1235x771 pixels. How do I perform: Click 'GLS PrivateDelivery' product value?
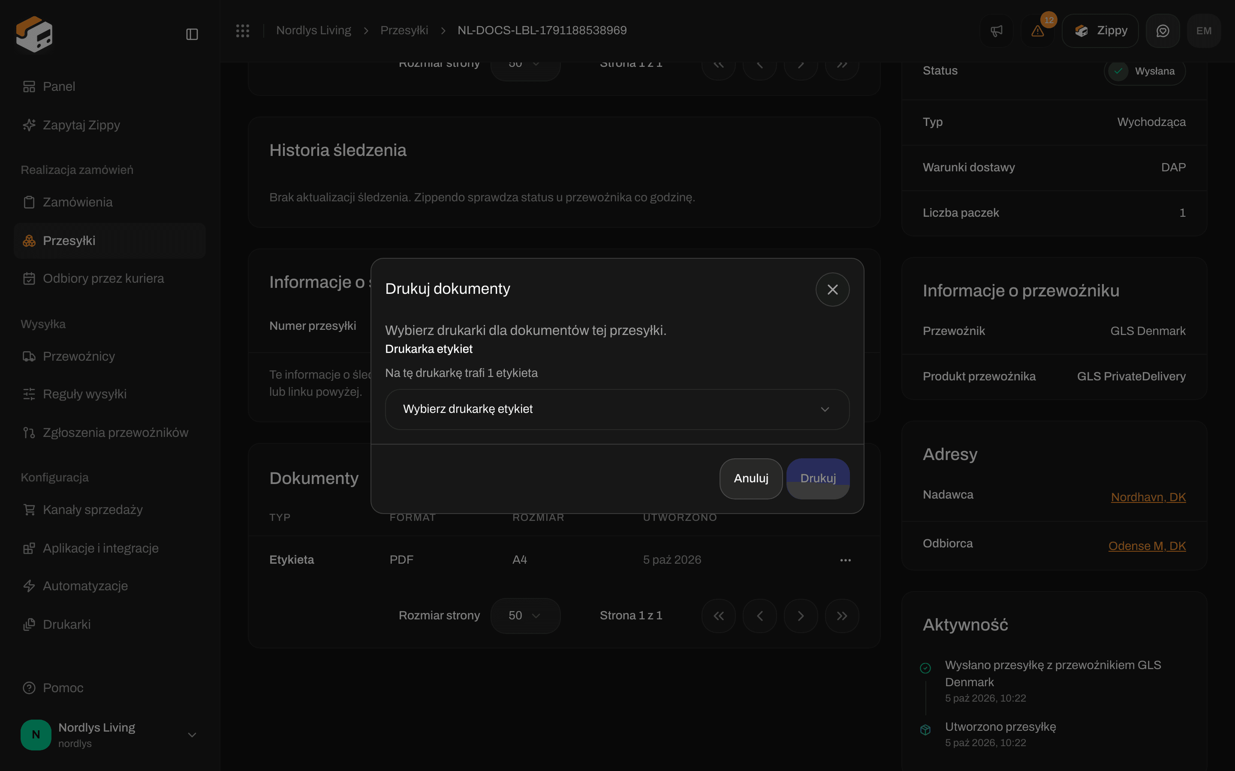tap(1131, 377)
